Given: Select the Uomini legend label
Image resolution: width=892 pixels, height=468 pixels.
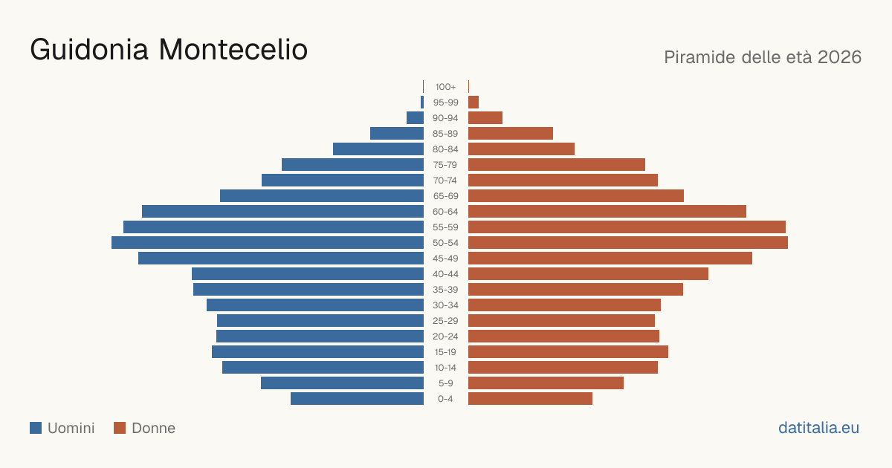Looking at the screenshot, I should pyautogui.click(x=71, y=428).
